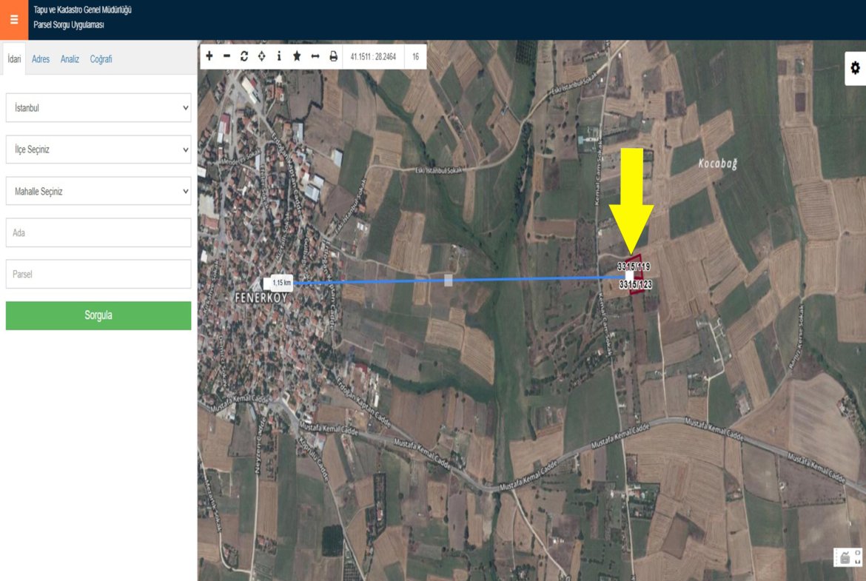Zoom out with the minus icon

coord(226,56)
